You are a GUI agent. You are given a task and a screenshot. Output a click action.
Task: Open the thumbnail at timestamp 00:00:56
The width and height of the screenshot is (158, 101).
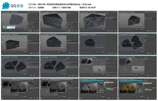(20, 22)
